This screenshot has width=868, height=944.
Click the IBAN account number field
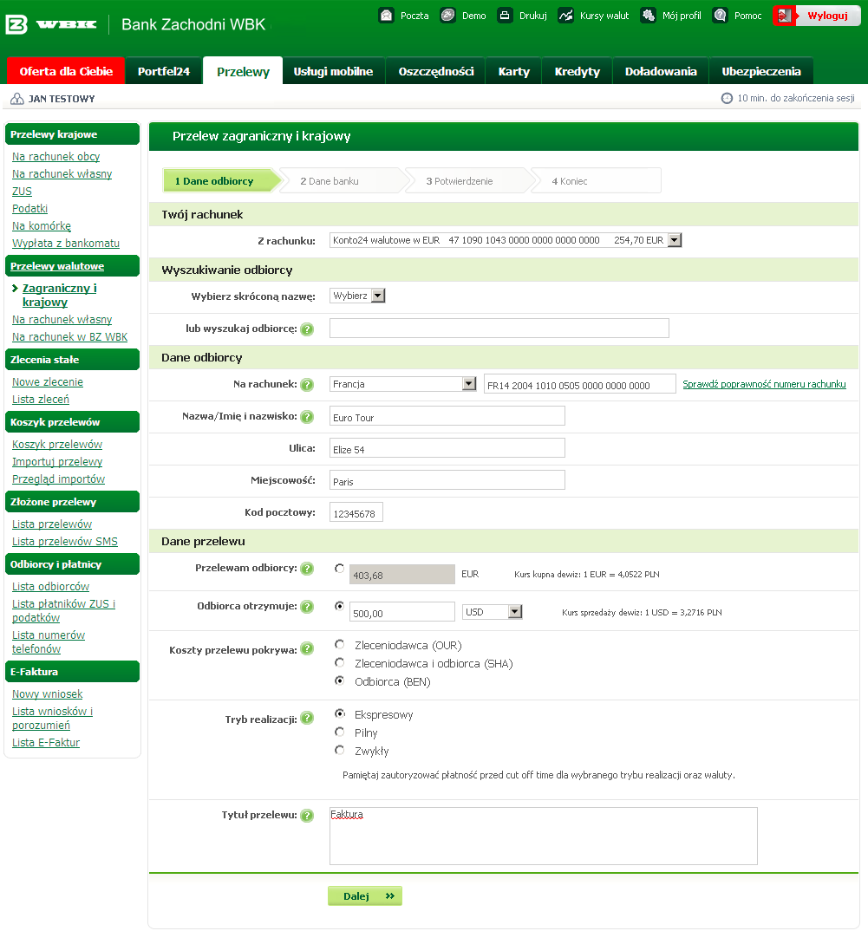coord(579,384)
